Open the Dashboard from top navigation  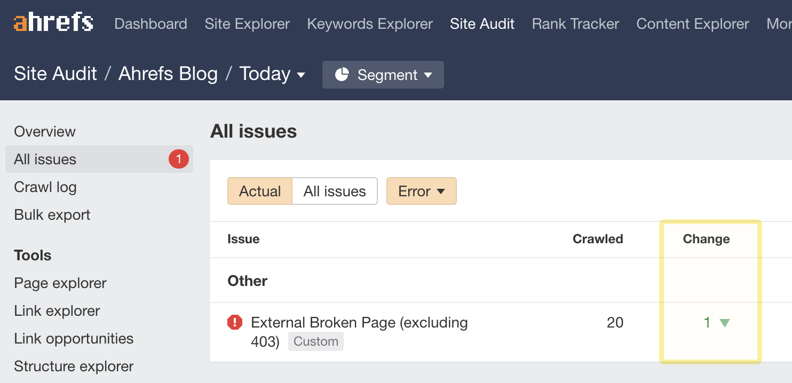pos(151,23)
